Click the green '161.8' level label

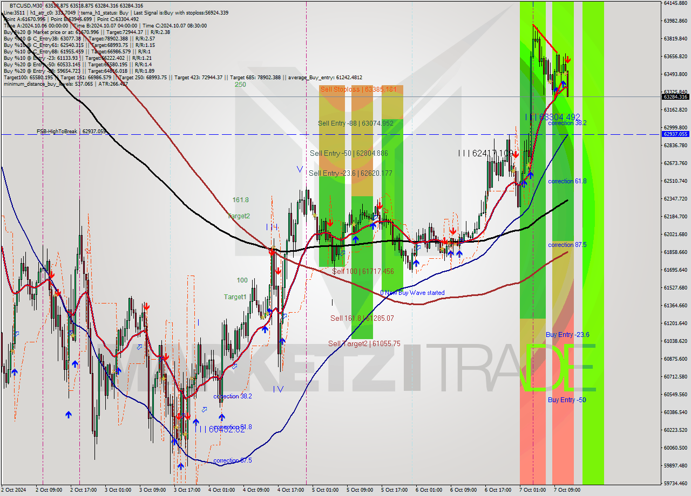pyautogui.click(x=241, y=200)
